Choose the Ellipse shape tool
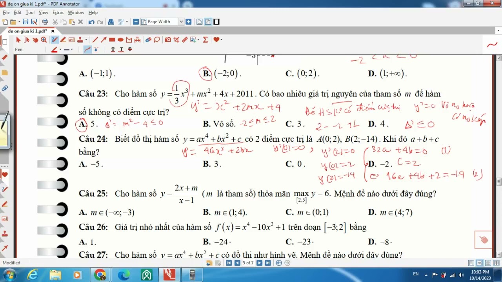The image size is (502, 282). [120, 40]
